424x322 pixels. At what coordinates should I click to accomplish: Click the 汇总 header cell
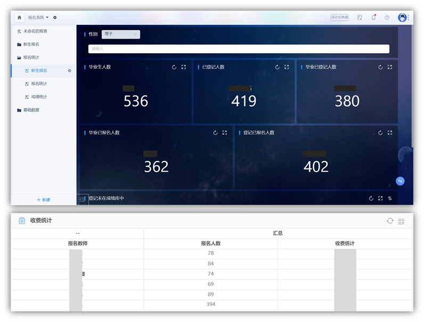point(278,233)
